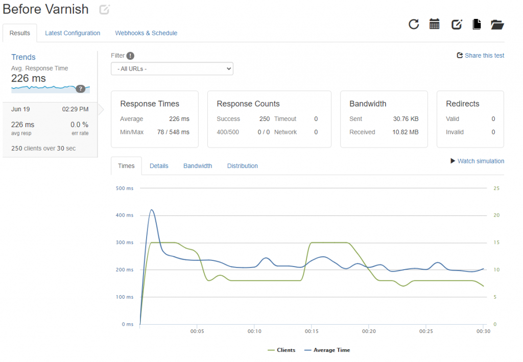The width and height of the screenshot is (523, 362).
Task: Open the calendar schedule icon
Action: tap(434, 24)
